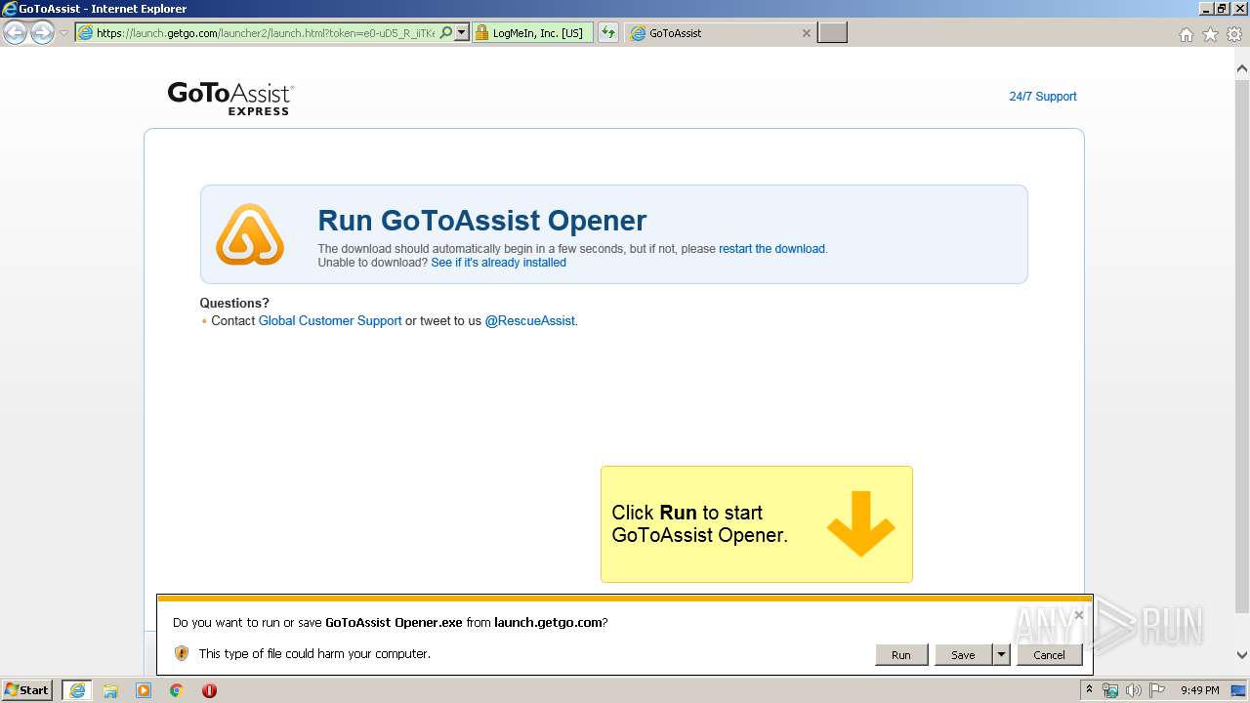Open the Save options dropdown arrow
1250x703 pixels.
point(1001,654)
